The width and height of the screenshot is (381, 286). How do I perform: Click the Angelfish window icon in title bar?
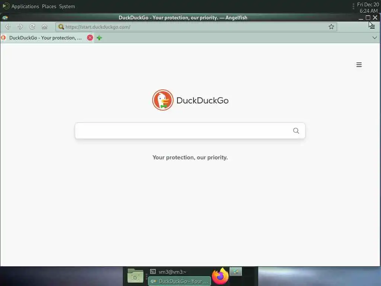click(5, 18)
